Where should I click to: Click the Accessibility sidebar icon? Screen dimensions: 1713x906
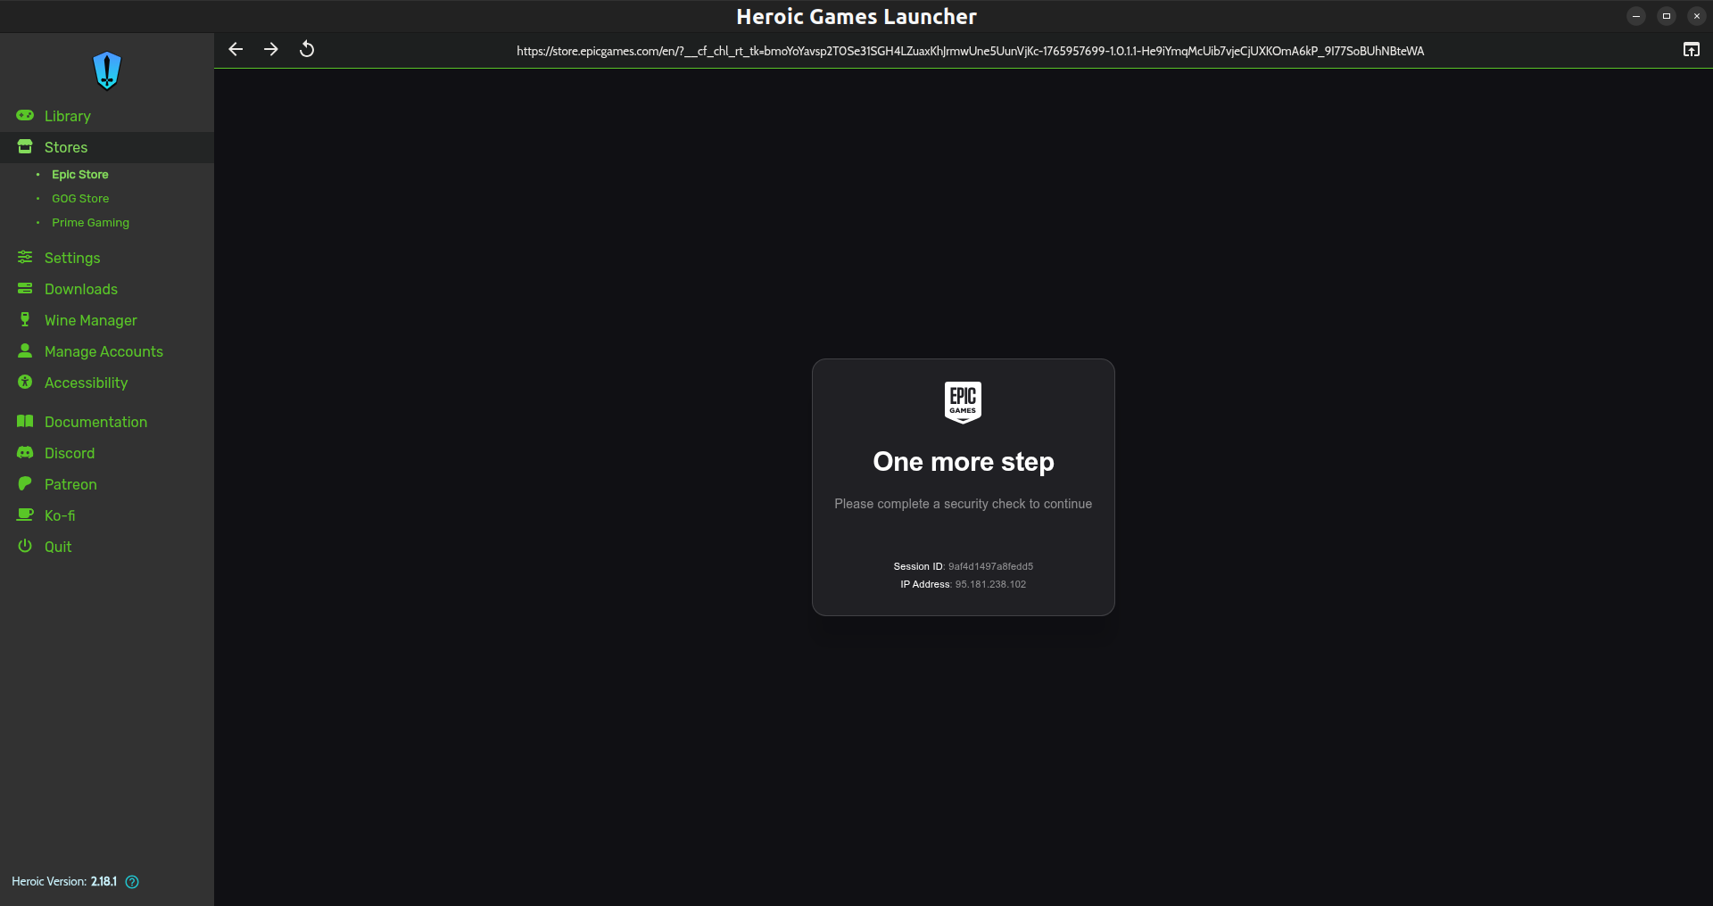point(24,383)
